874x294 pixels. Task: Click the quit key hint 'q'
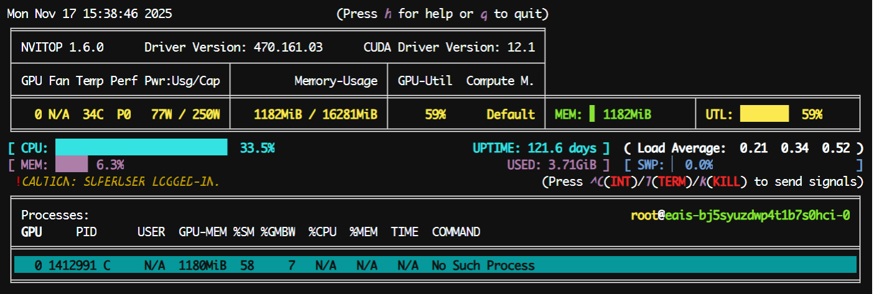pyautogui.click(x=484, y=14)
